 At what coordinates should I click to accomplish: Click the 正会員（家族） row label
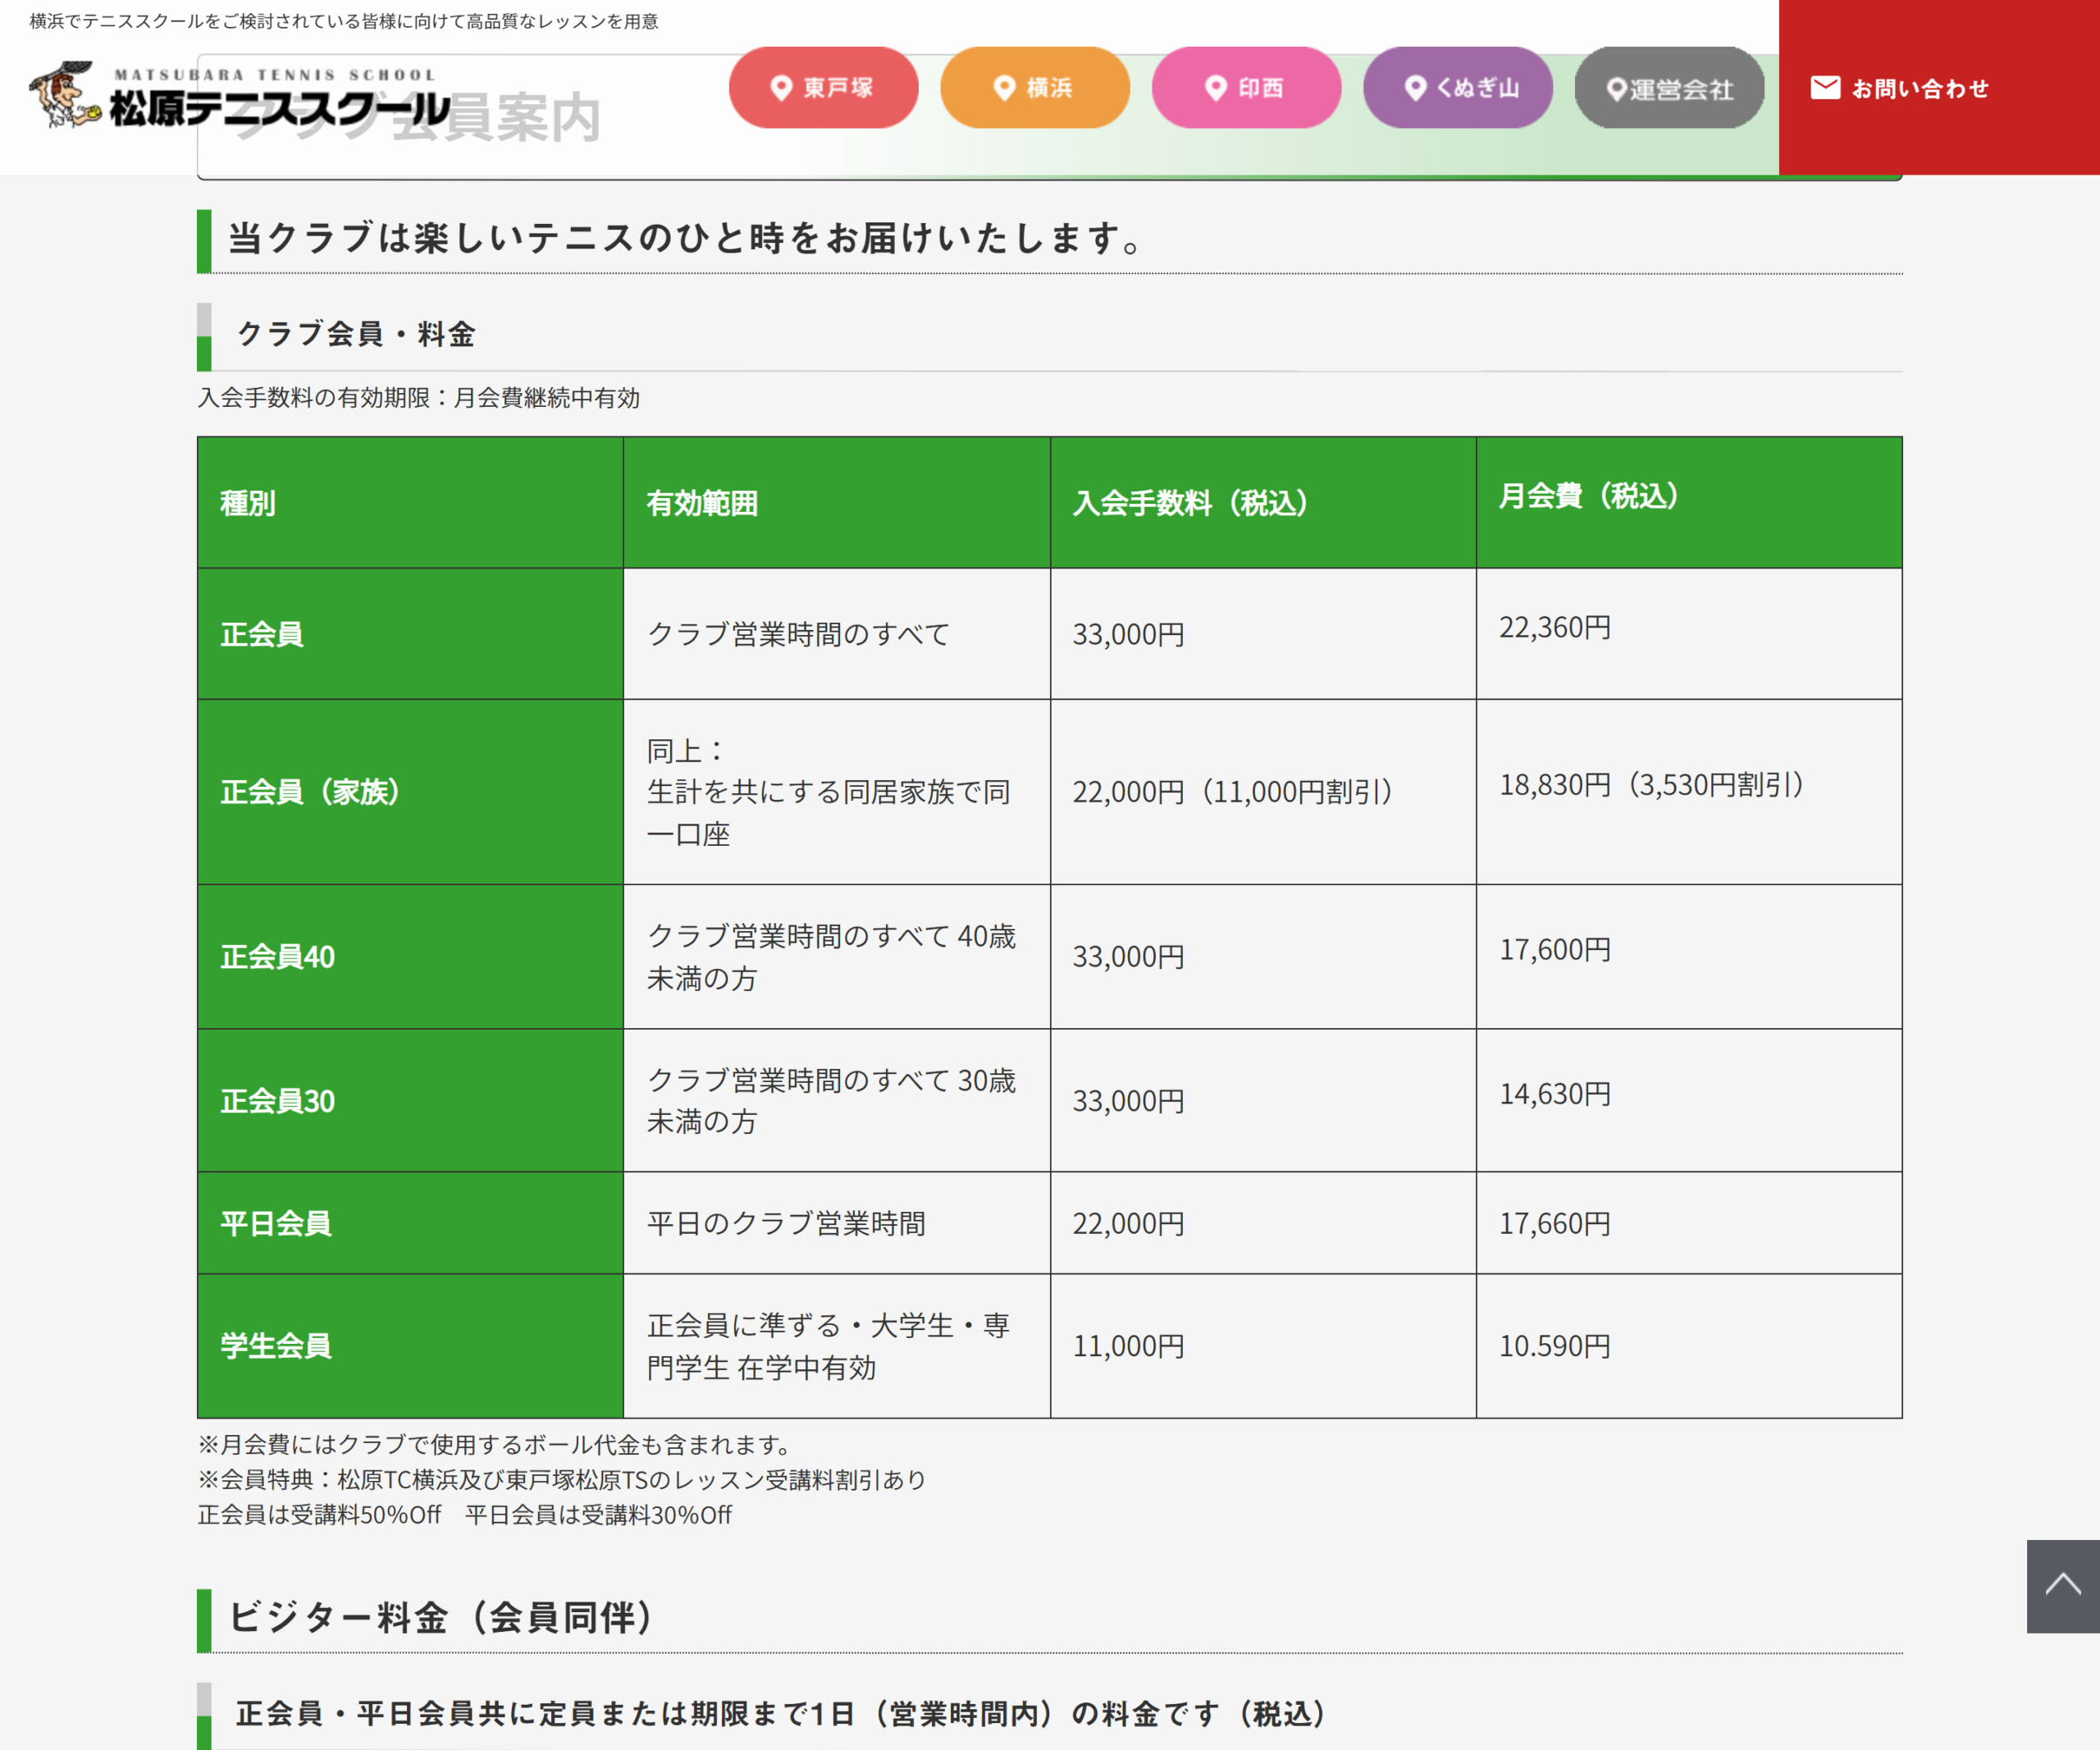(410, 792)
